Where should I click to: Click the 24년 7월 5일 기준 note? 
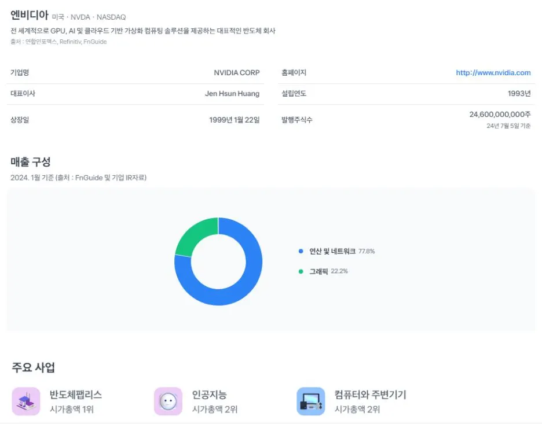coord(508,126)
